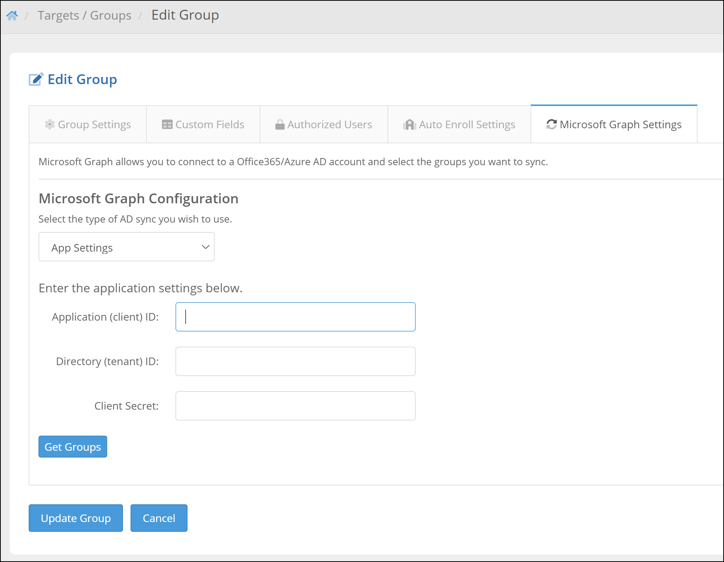Cancel editing the group
Viewport: 724px width, 562px height.
(159, 518)
